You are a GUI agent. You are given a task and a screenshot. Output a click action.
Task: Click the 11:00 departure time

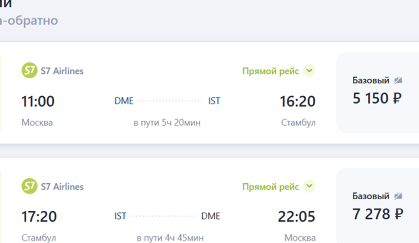pos(38,102)
